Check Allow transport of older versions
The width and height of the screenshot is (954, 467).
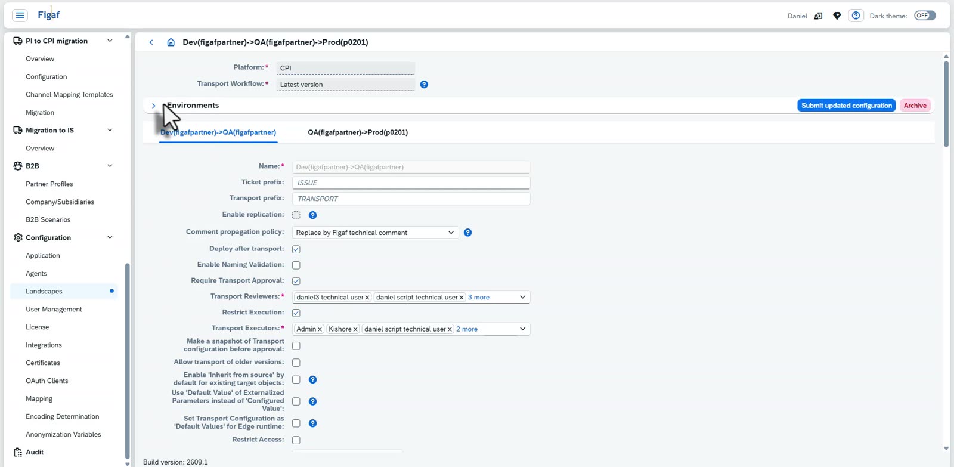296,363
